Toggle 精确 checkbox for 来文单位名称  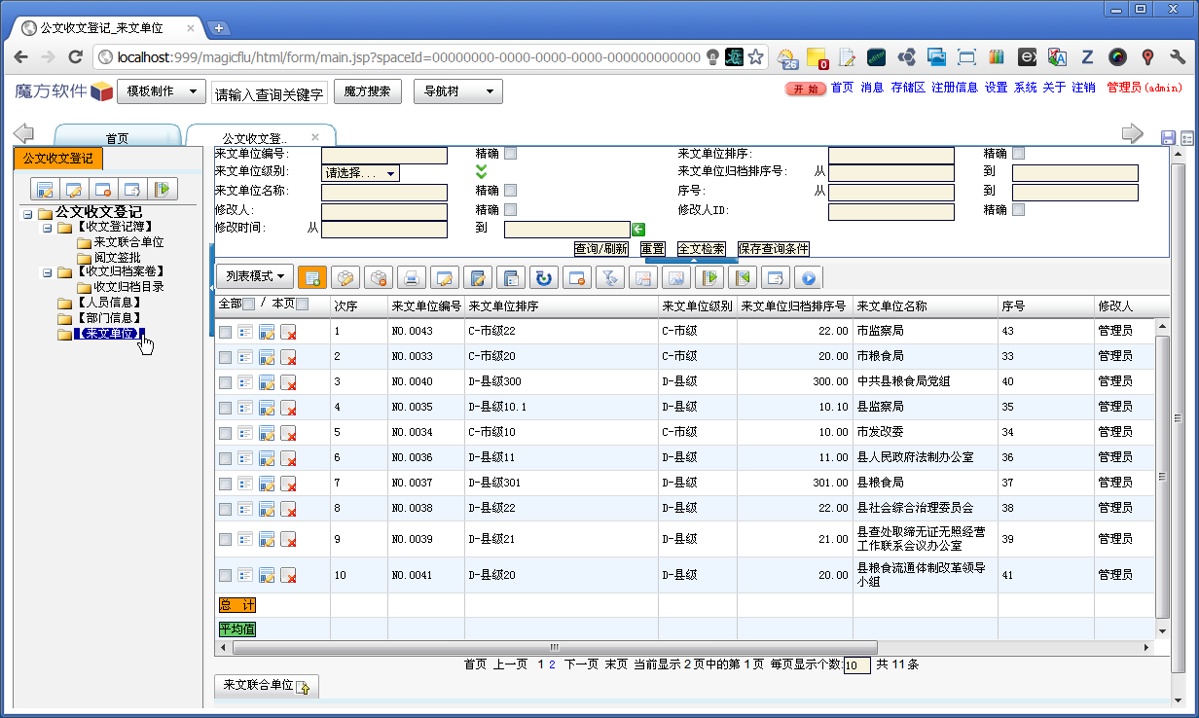511,191
